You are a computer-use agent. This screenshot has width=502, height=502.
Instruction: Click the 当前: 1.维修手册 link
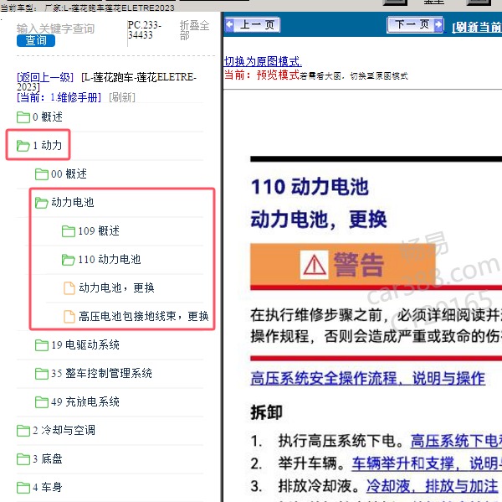click(59, 97)
